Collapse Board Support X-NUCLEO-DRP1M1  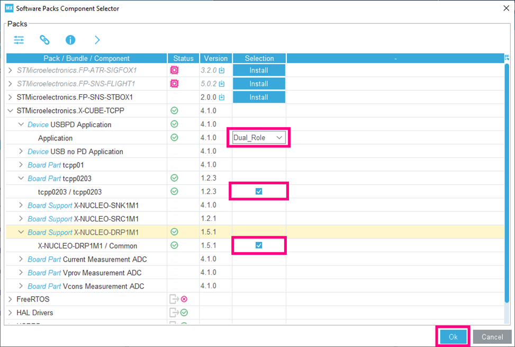click(x=21, y=232)
